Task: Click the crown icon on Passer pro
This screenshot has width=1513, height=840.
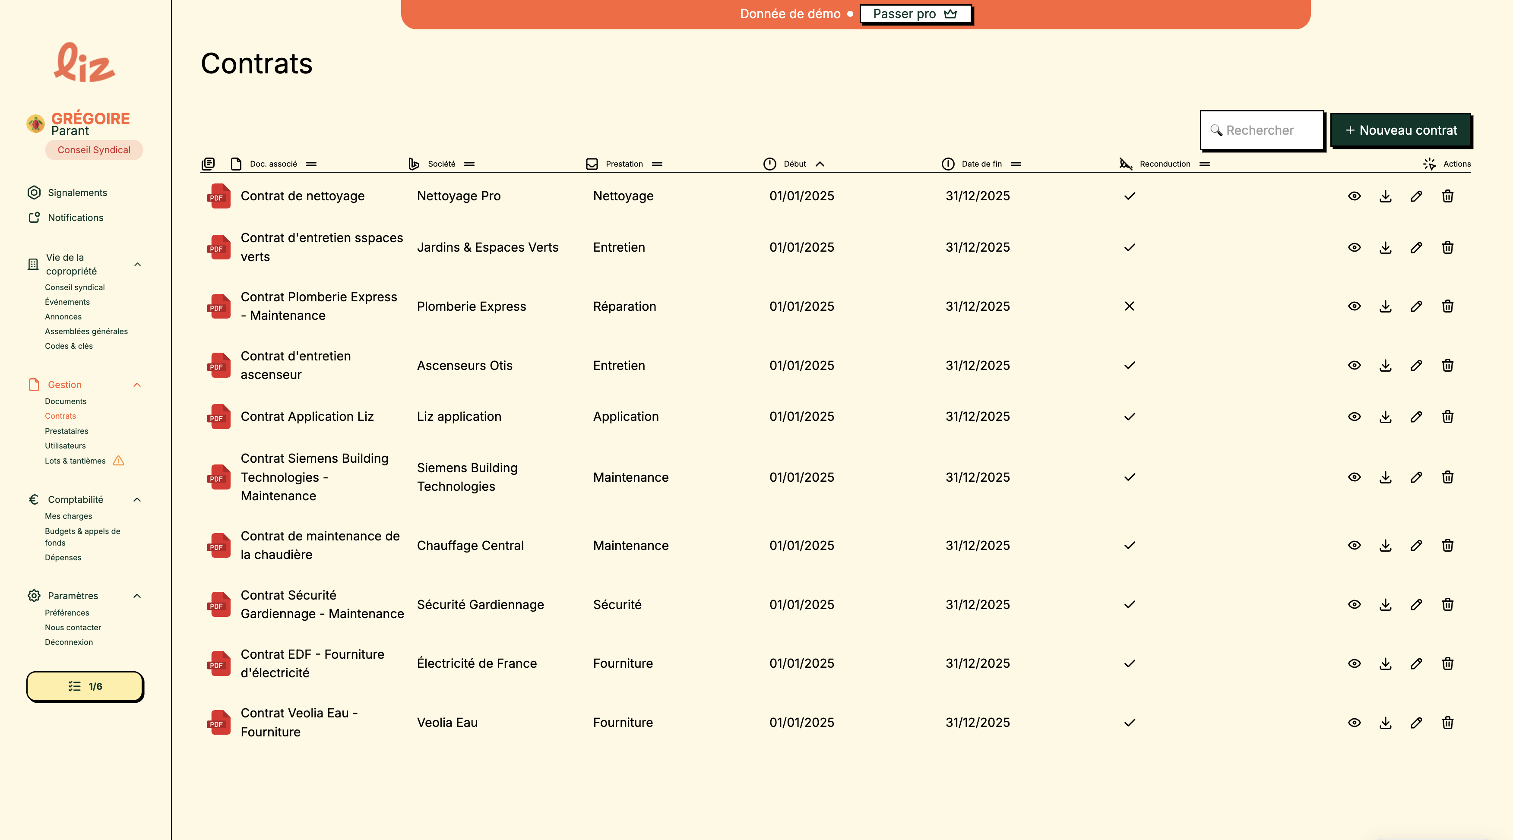Action: (x=950, y=14)
